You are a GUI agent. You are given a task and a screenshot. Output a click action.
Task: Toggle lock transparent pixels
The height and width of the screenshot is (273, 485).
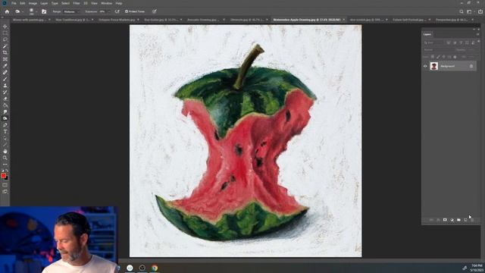pos(433,57)
